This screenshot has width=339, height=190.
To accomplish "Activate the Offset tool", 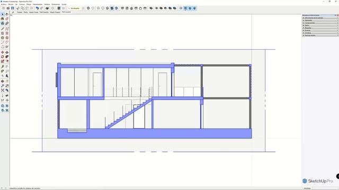I will [x=7, y=61].
